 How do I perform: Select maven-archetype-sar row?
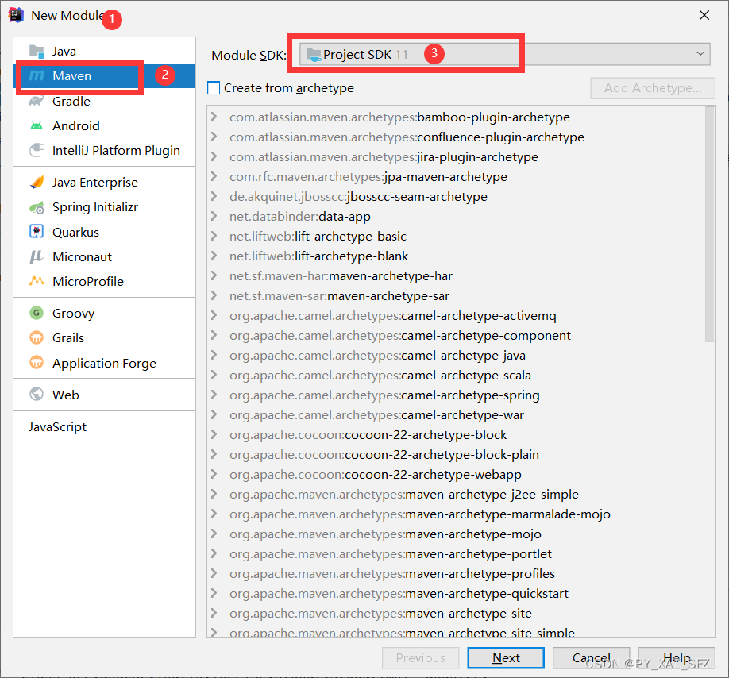click(x=456, y=295)
